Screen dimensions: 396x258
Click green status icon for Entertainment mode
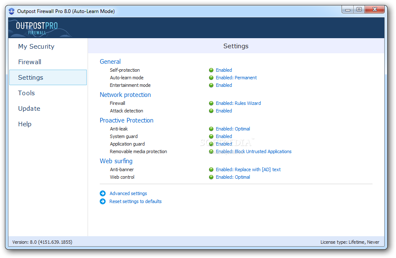(211, 85)
